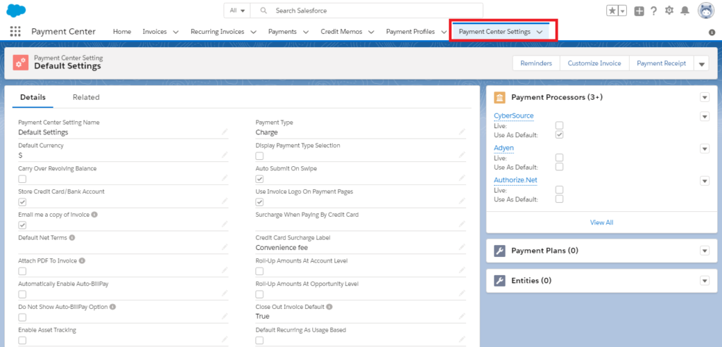Viewport: 722px width, 347px height.
Task: Toggle the Auto Submit On Swipe checkbox
Action: click(259, 179)
